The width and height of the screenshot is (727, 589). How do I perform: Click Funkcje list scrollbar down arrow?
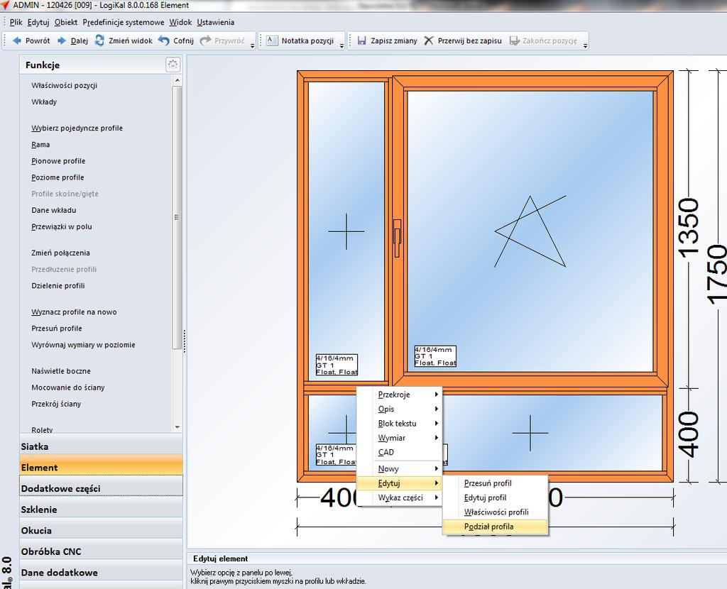pyautogui.click(x=177, y=426)
